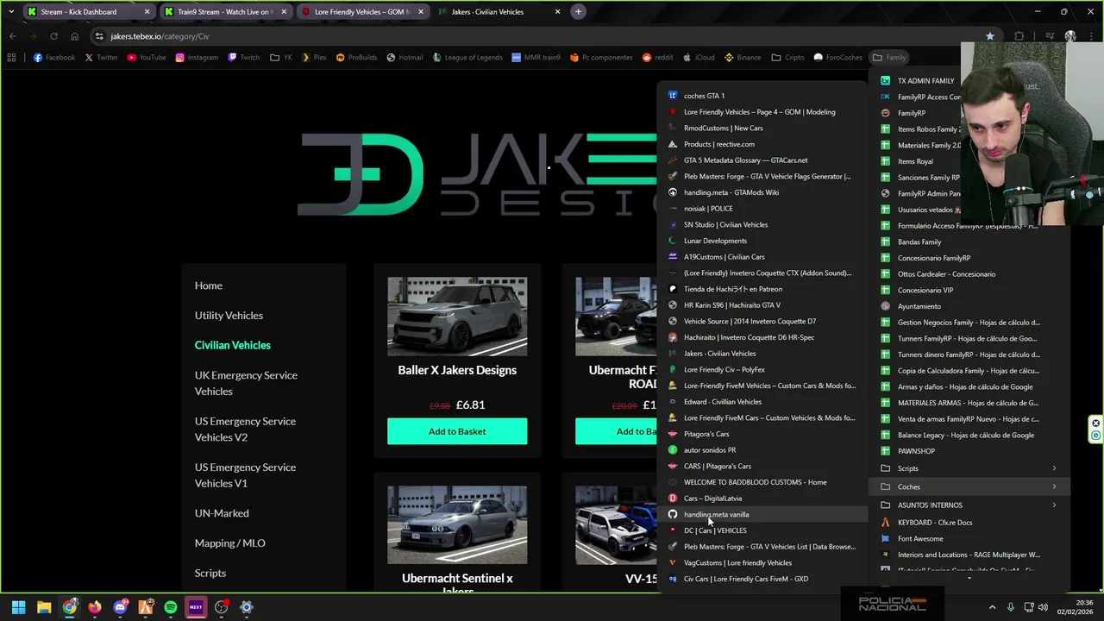Screen dimensions: 1104x621
Task: Click the address bar URL field
Action: point(535,36)
